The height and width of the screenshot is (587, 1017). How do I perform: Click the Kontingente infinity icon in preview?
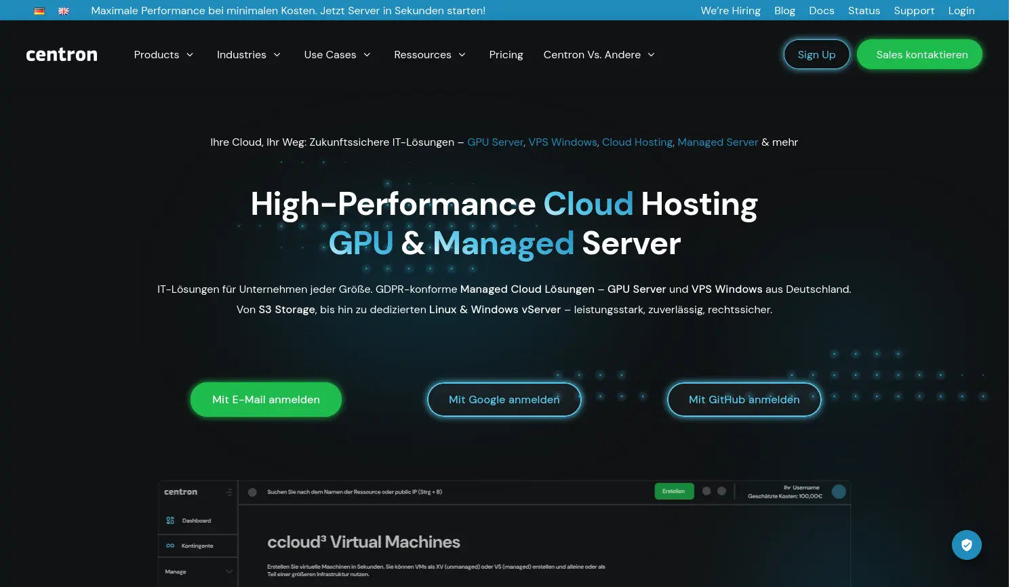pyautogui.click(x=170, y=546)
